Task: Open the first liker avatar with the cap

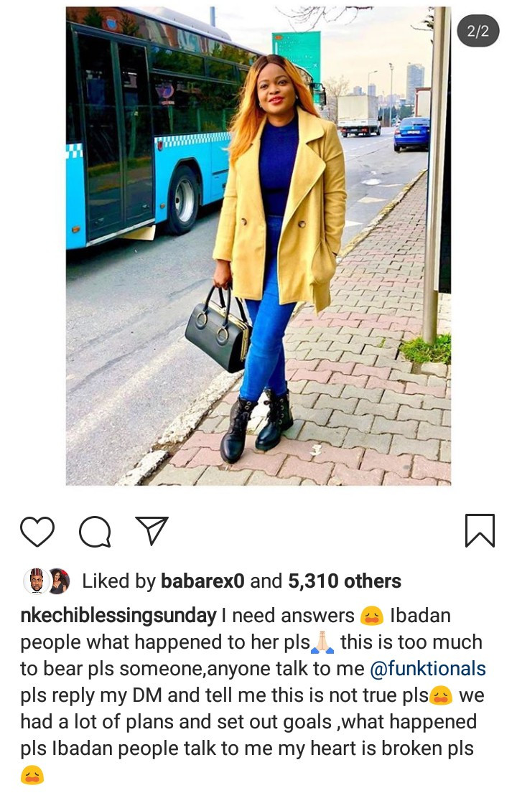Action: (36, 581)
